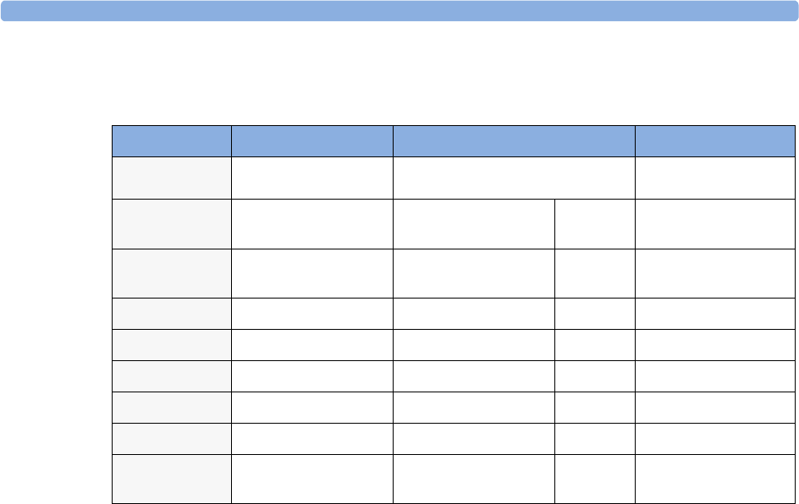Click the bottom gray row-label cell
This screenshot has height=504, width=799.
tap(172, 479)
